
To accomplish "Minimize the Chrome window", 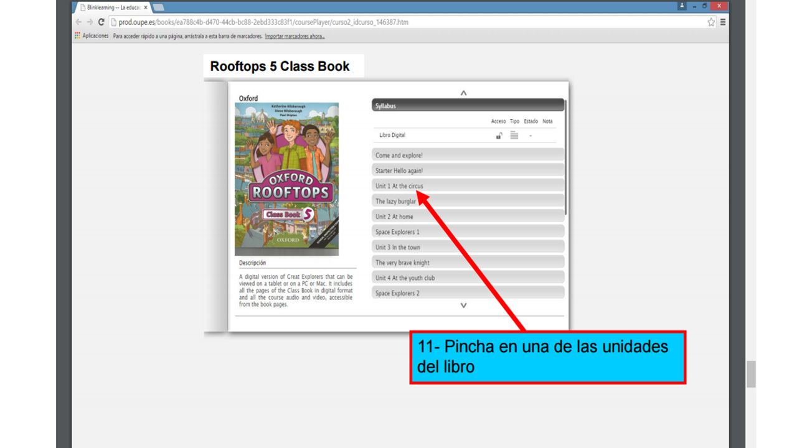I will pyautogui.click(x=694, y=6).
